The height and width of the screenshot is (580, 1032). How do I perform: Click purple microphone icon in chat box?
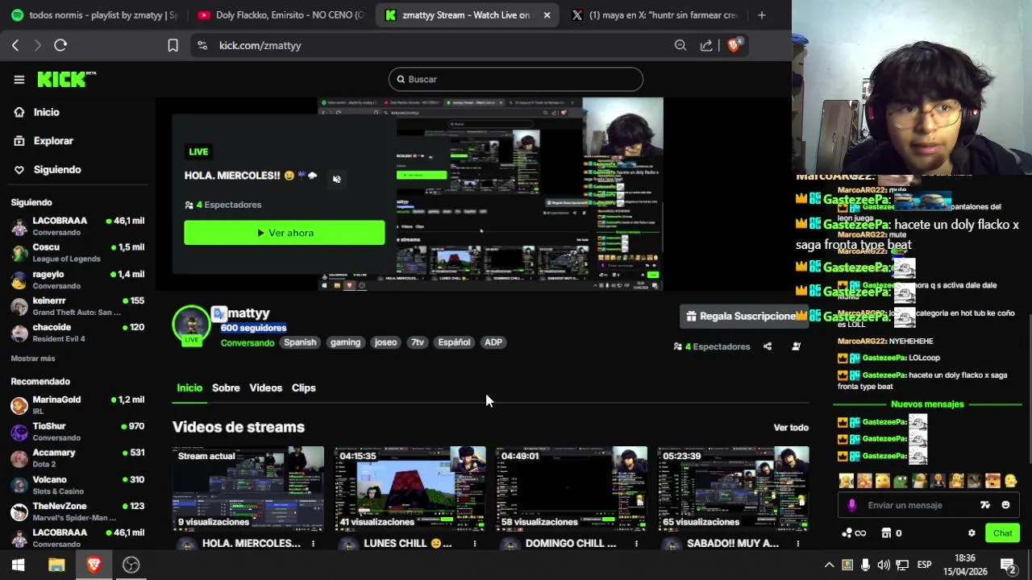click(x=852, y=505)
